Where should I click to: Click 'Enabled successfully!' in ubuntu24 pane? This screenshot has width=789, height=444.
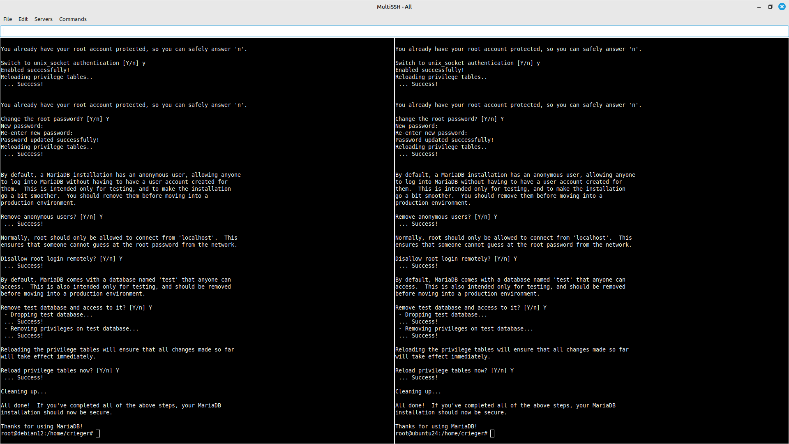point(430,70)
